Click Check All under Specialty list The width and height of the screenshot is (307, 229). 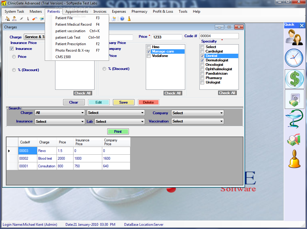click(227, 93)
